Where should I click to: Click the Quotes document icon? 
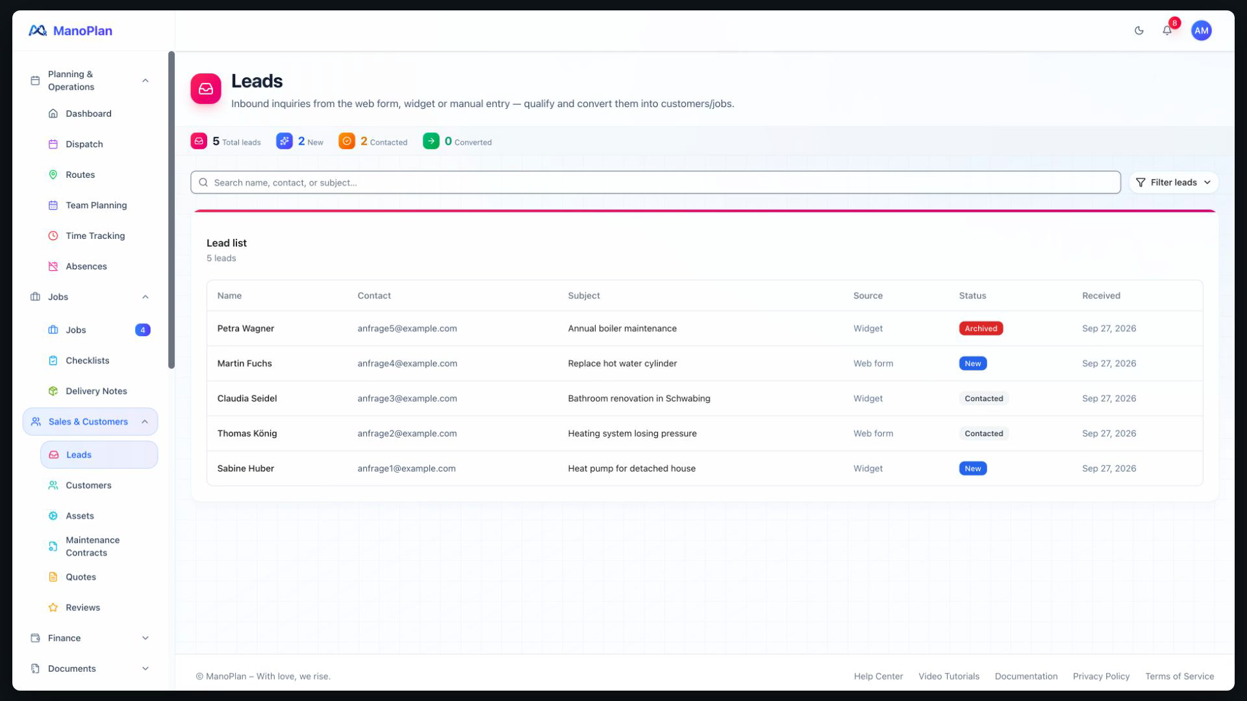[x=53, y=577]
